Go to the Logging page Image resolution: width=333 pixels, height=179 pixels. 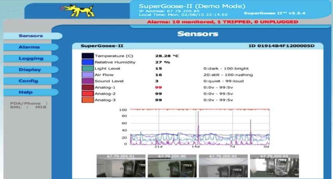(31, 58)
